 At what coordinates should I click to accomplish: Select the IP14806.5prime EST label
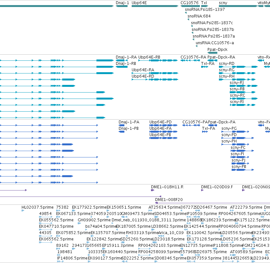[72, 258]
